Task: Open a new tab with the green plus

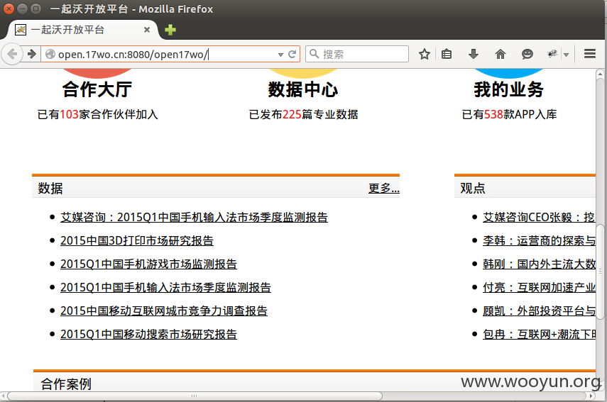Action: [x=170, y=30]
